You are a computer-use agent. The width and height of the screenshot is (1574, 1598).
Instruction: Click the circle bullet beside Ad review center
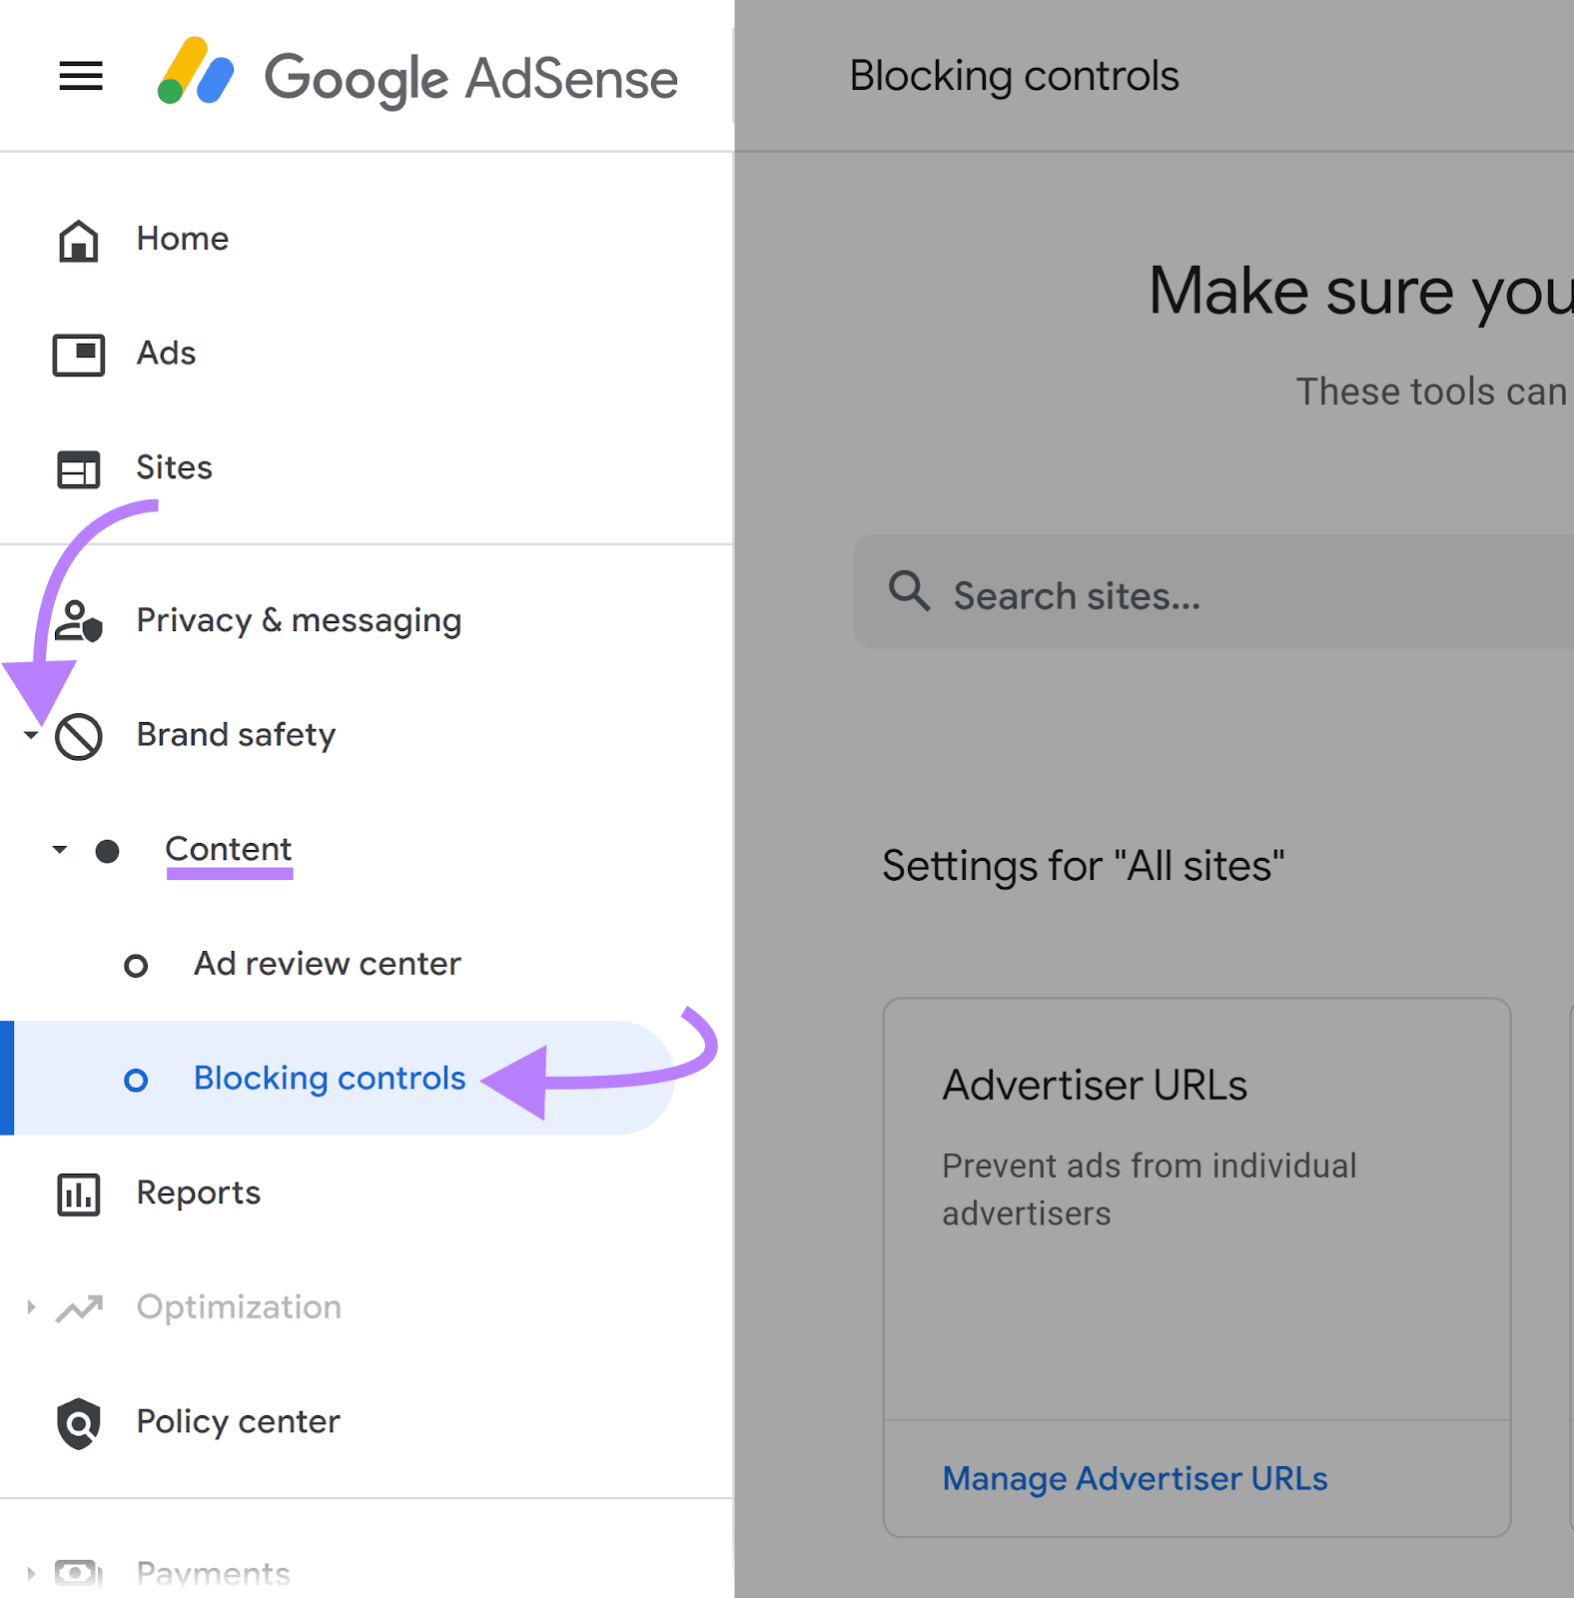pos(136,966)
